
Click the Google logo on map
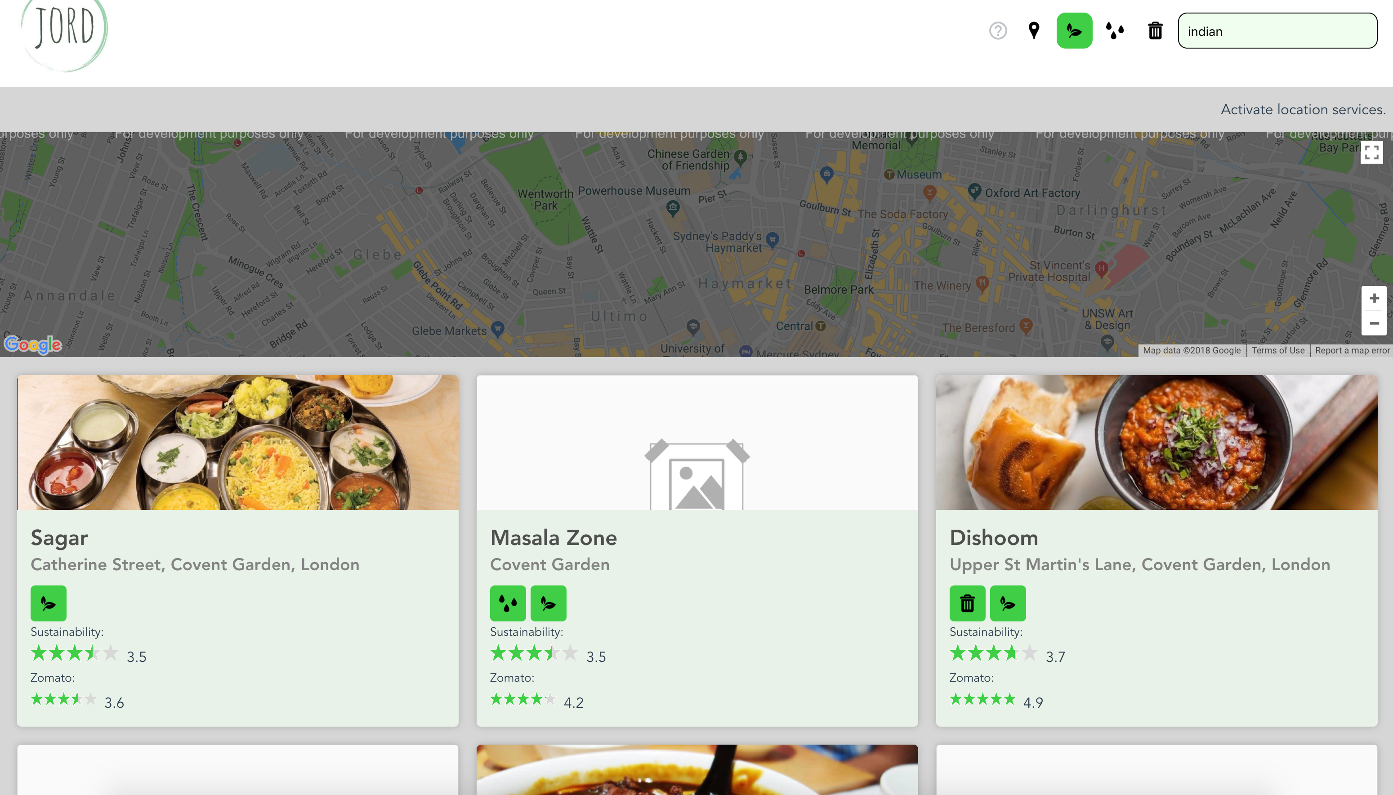[x=33, y=344]
